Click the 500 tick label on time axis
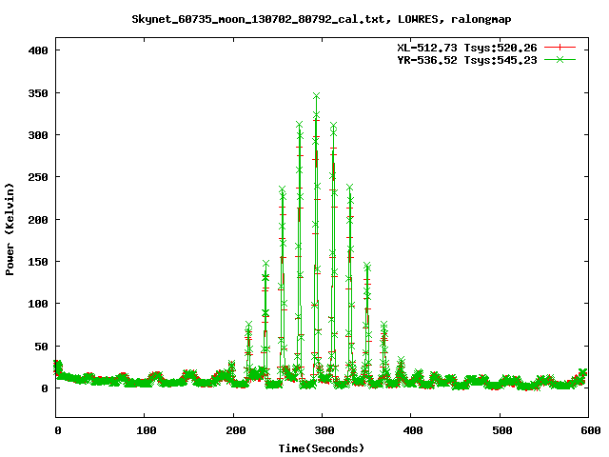The image size is (609, 457). (x=502, y=430)
